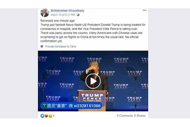Click the Trump Pence podium sign
The height and width of the screenshot is (127, 190).
[92, 97]
